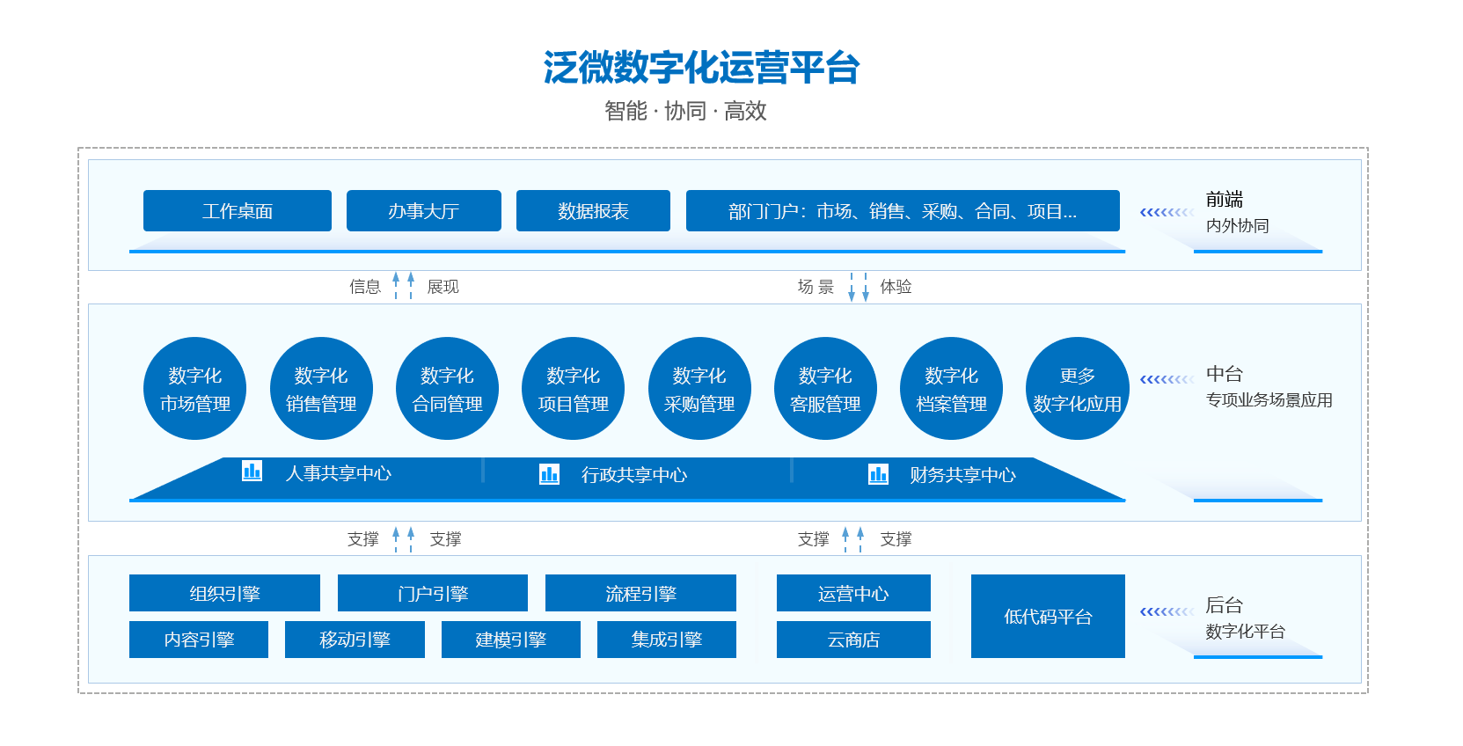Open the 办事大厅 block
This screenshot has height=746, width=1463.
coord(424,211)
